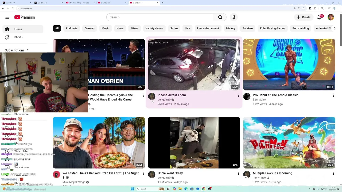Click the Uncle Went Crazy title
Screen dimensions: 342x192
pyautogui.click(x=170, y=173)
